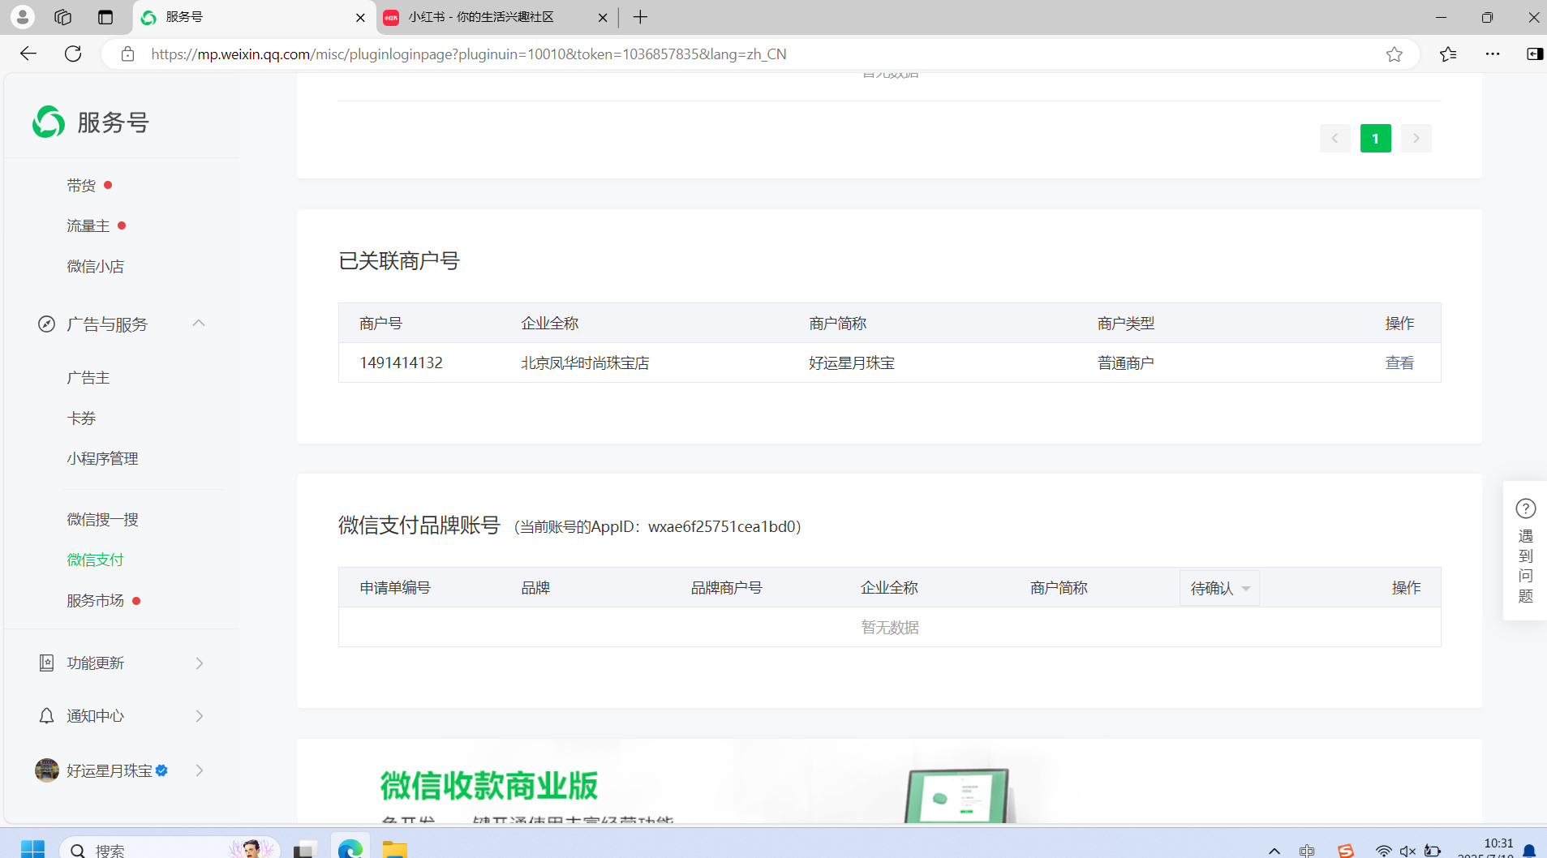Image resolution: width=1547 pixels, height=858 pixels.
Task: Click the 商户类型 column header
Action: pos(1126,324)
